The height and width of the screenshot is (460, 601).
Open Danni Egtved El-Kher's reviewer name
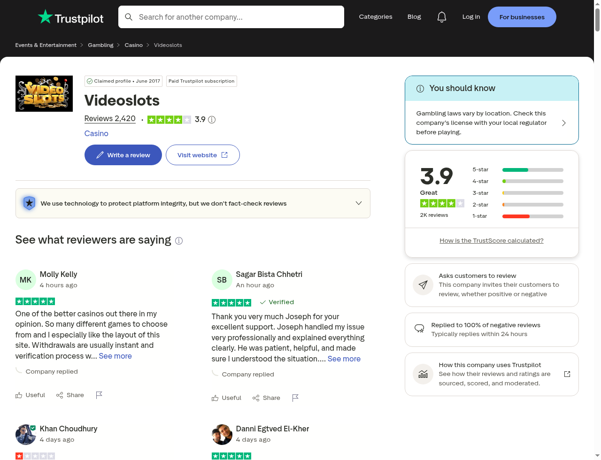pos(272,429)
